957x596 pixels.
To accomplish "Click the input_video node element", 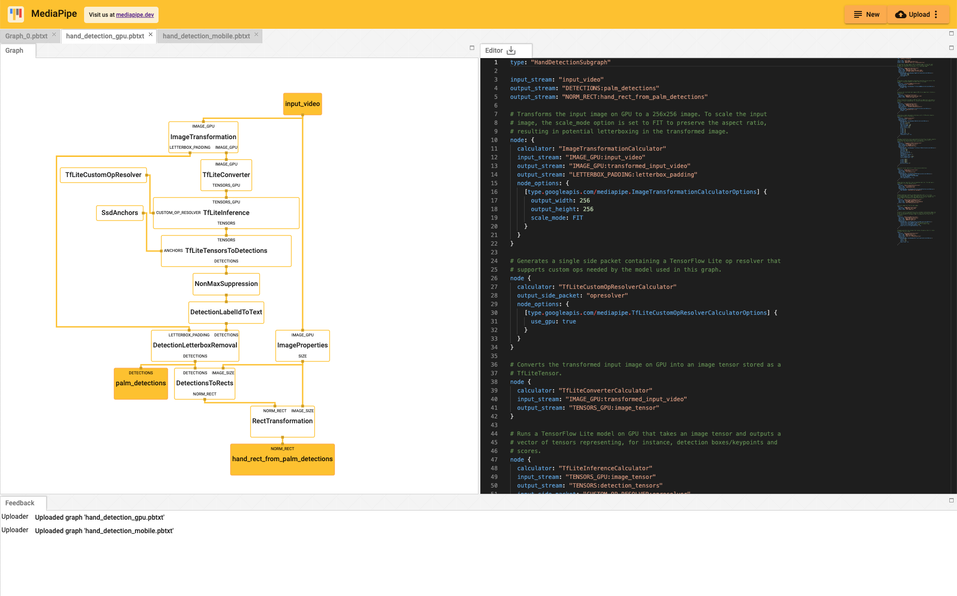I will (301, 104).
